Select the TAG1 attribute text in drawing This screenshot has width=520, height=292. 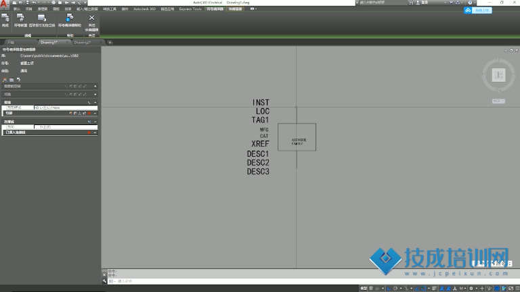click(260, 120)
